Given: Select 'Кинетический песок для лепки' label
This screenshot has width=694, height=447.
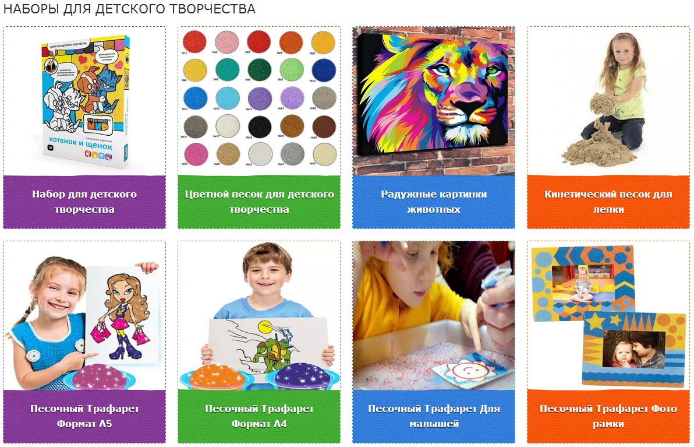Looking at the screenshot, I should point(608,202).
